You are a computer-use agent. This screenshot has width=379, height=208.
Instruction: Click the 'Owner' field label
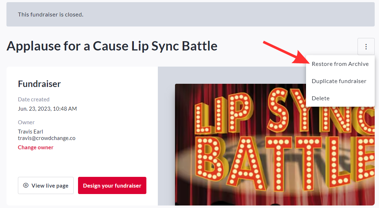[26, 122]
